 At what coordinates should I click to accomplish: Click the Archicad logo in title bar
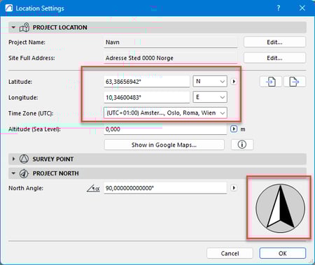(9, 8)
